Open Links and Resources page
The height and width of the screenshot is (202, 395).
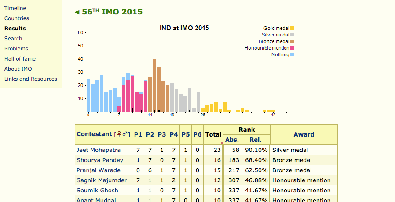pyautogui.click(x=31, y=79)
